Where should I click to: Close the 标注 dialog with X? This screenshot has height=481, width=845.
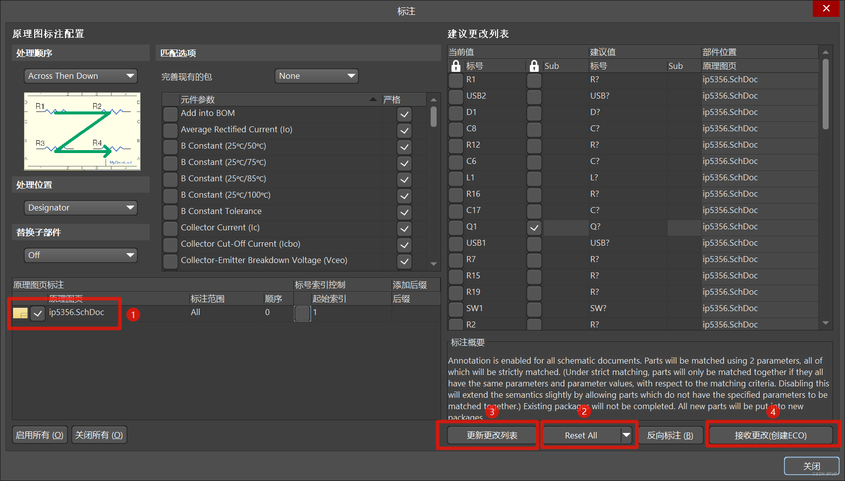click(x=826, y=8)
